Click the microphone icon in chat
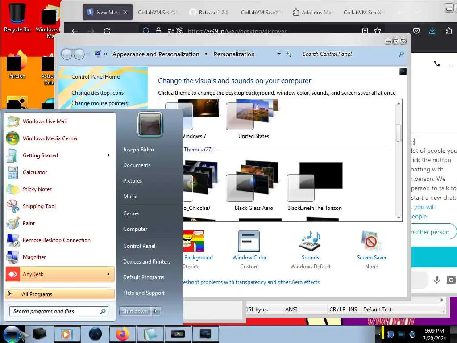Screen dimensions: 457x343 (436, 280)
